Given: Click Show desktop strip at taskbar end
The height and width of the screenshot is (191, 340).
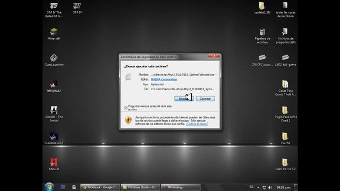Looking at the screenshot, I should (x=295, y=187).
